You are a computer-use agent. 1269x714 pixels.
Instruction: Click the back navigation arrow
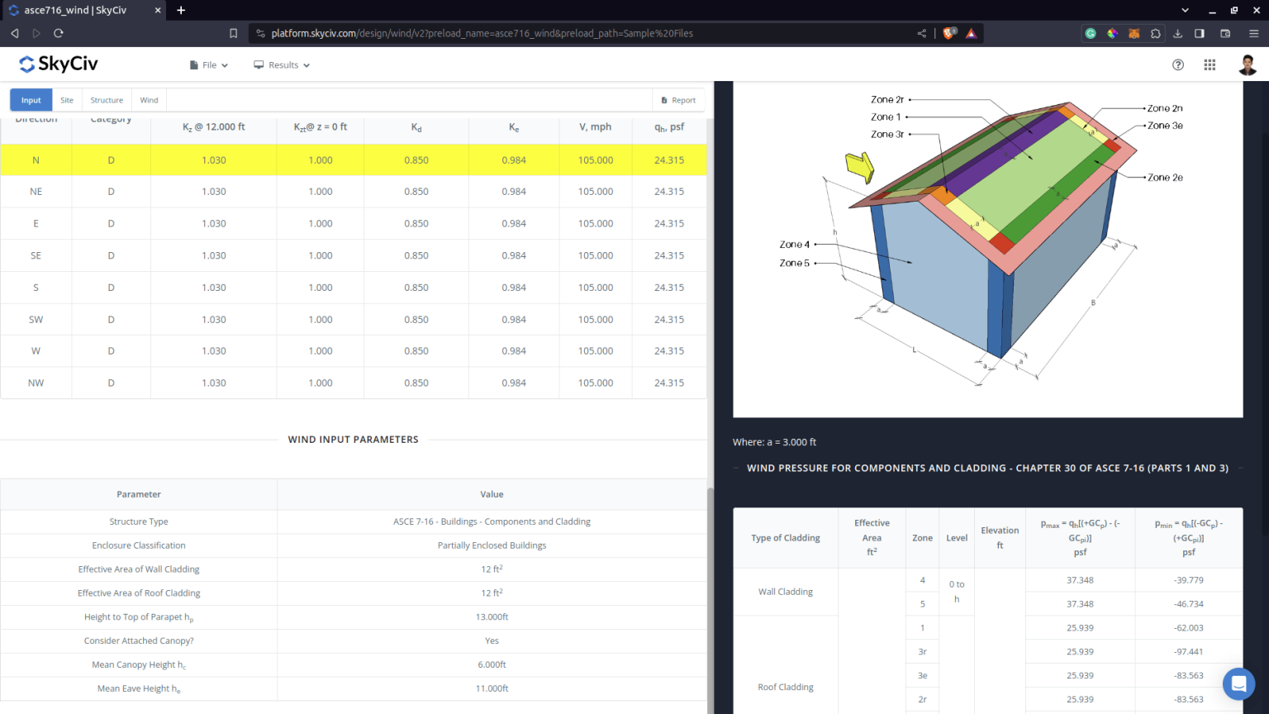[14, 33]
